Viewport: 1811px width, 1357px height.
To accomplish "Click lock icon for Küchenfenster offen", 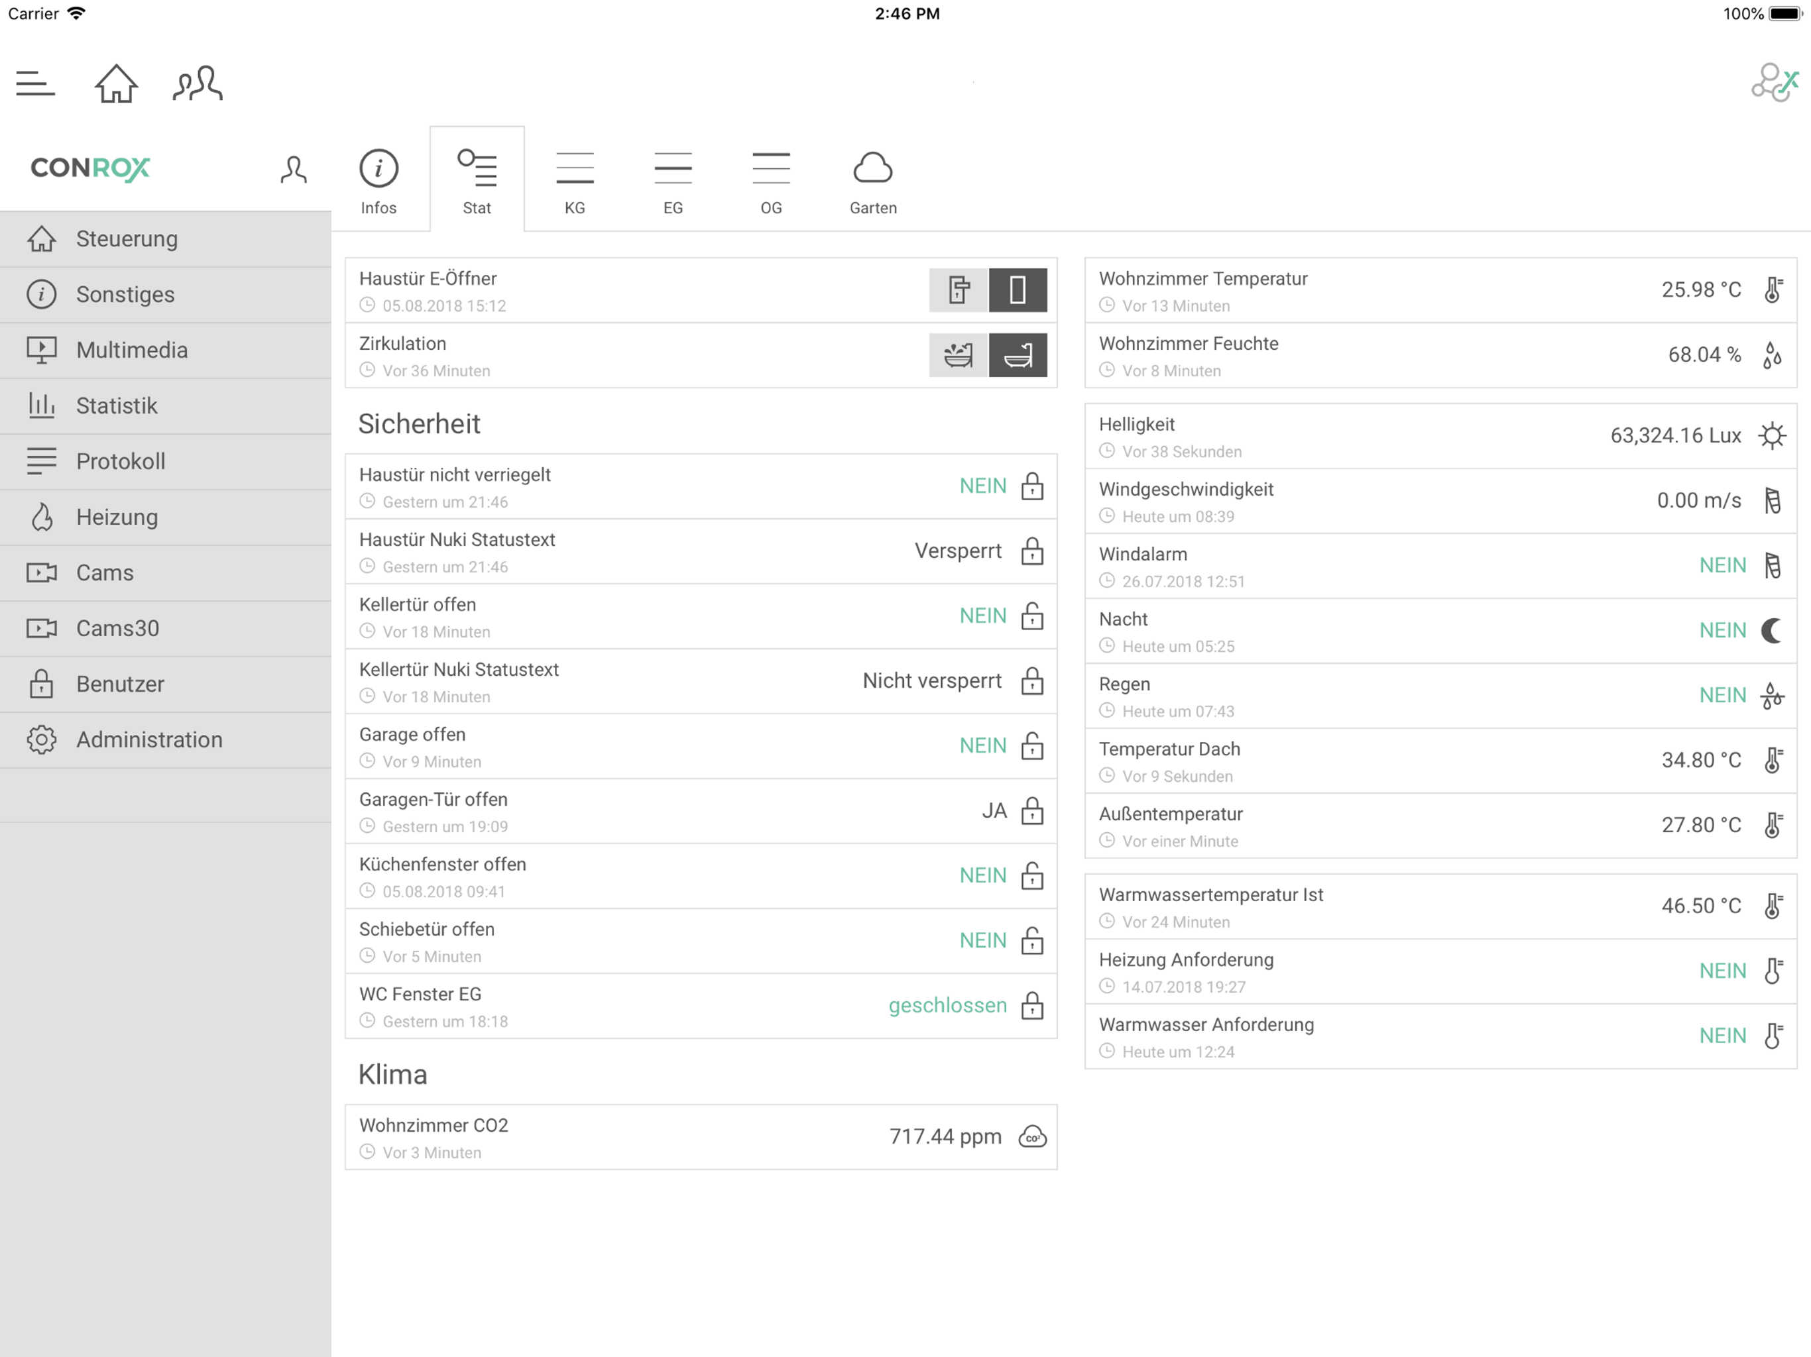I will pos(1032,875).
